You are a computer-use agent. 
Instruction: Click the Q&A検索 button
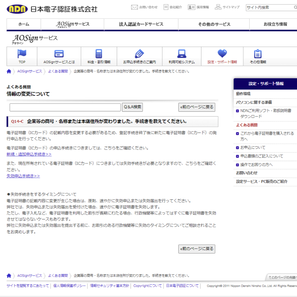[133, 107]
